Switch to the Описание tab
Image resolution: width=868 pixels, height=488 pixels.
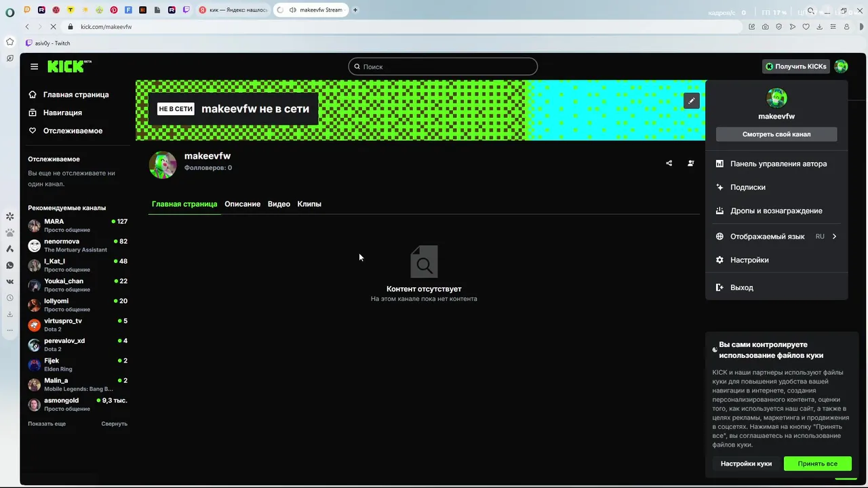pyautogui.click(x=243, y=204)
